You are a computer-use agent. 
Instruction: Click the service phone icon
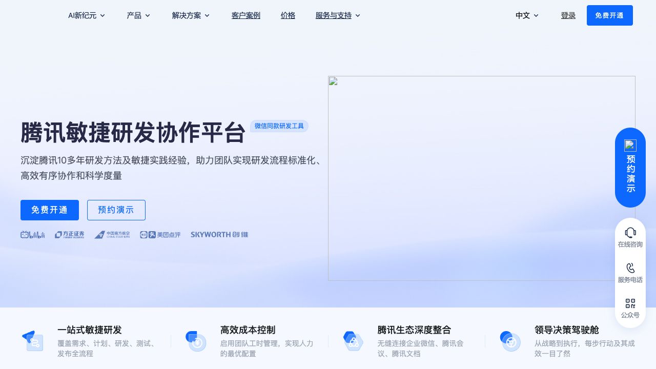(x=630, y=268)
